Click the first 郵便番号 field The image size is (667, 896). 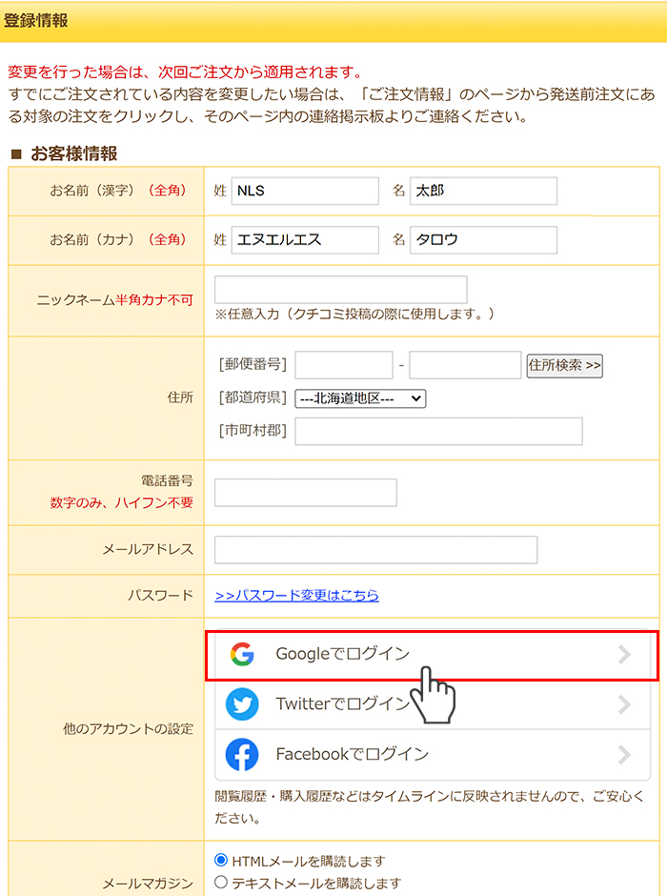(344, 365)
